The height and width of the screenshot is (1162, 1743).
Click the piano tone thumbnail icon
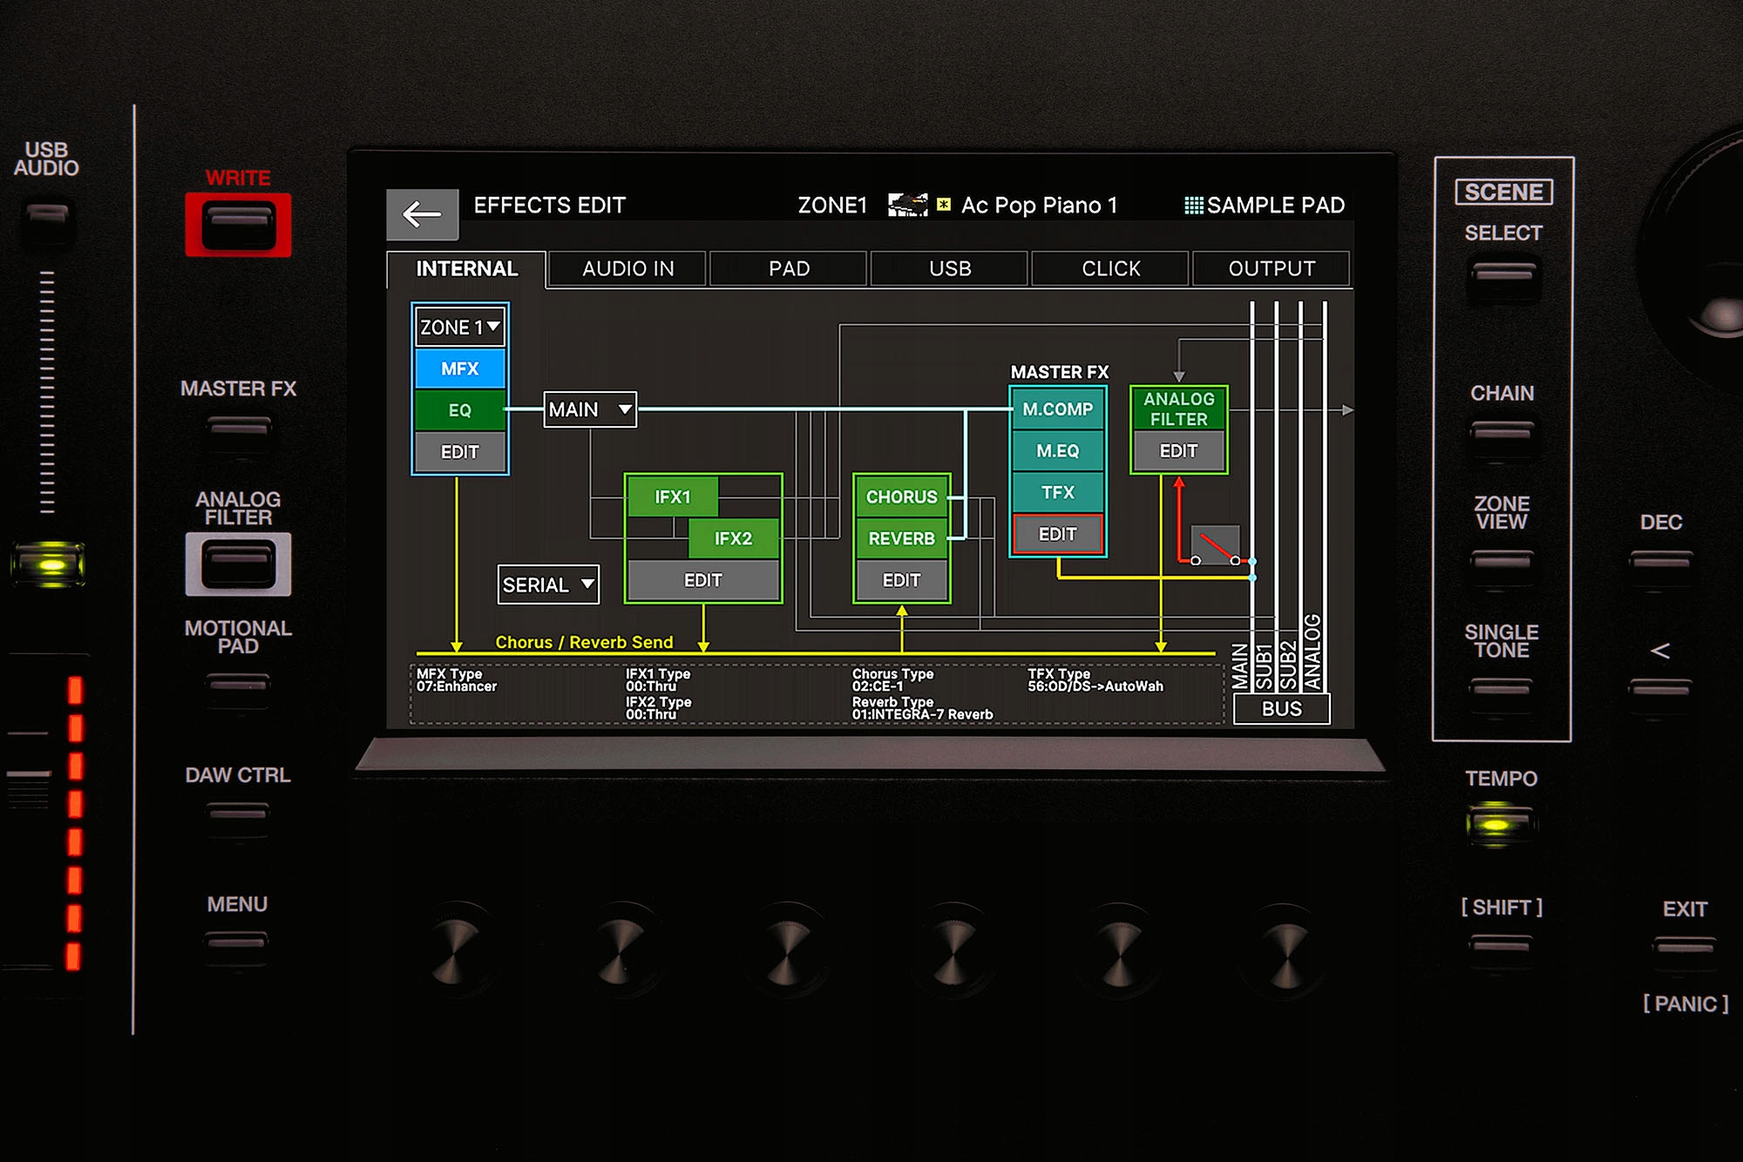point(907,206)
